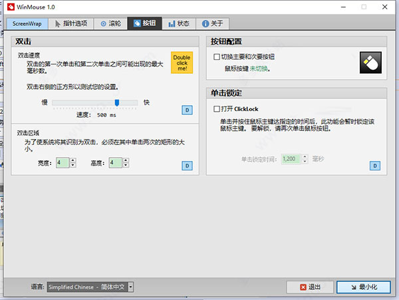The height and width of the screenshot is (300, 399).
Task: Click the 双击 section header
Action: pos(105,41)
